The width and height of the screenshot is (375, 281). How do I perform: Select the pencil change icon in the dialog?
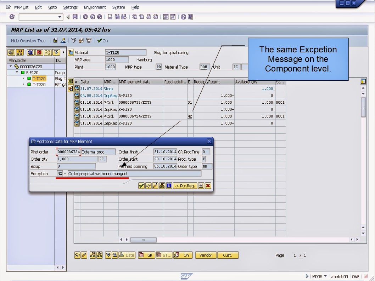click(x=155, y=185)
